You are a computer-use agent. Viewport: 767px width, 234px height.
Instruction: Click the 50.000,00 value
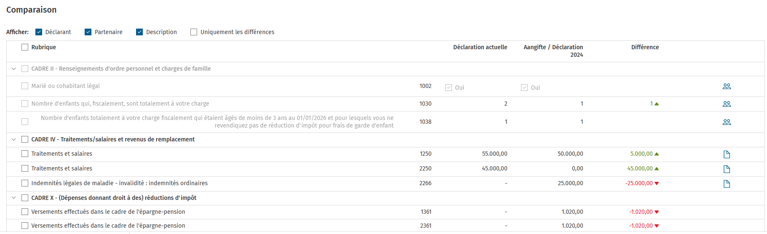click(570, 154)
